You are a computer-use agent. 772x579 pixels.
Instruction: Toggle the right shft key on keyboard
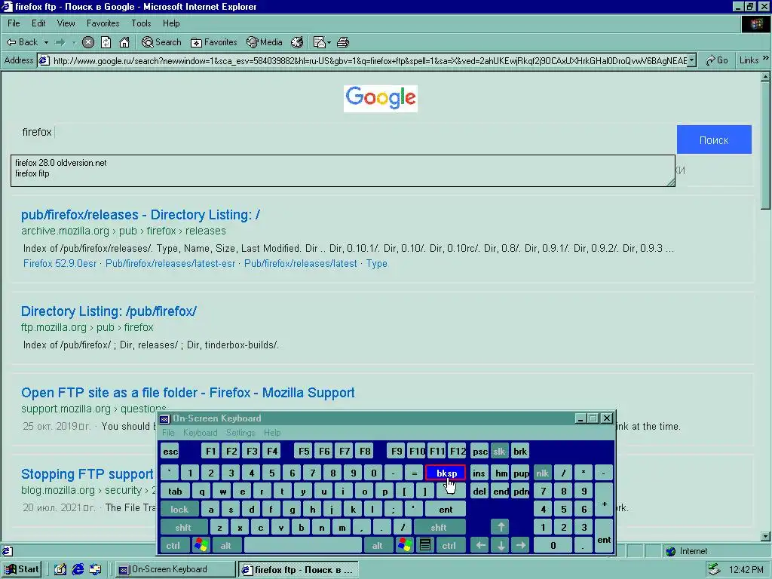(x=439, y=527)
